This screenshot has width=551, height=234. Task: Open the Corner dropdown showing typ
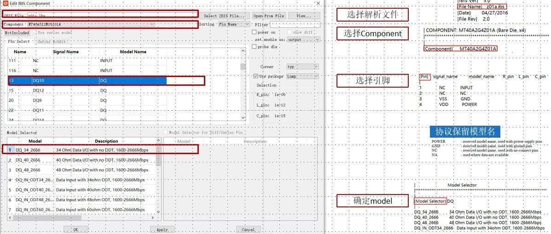(302, 67)
